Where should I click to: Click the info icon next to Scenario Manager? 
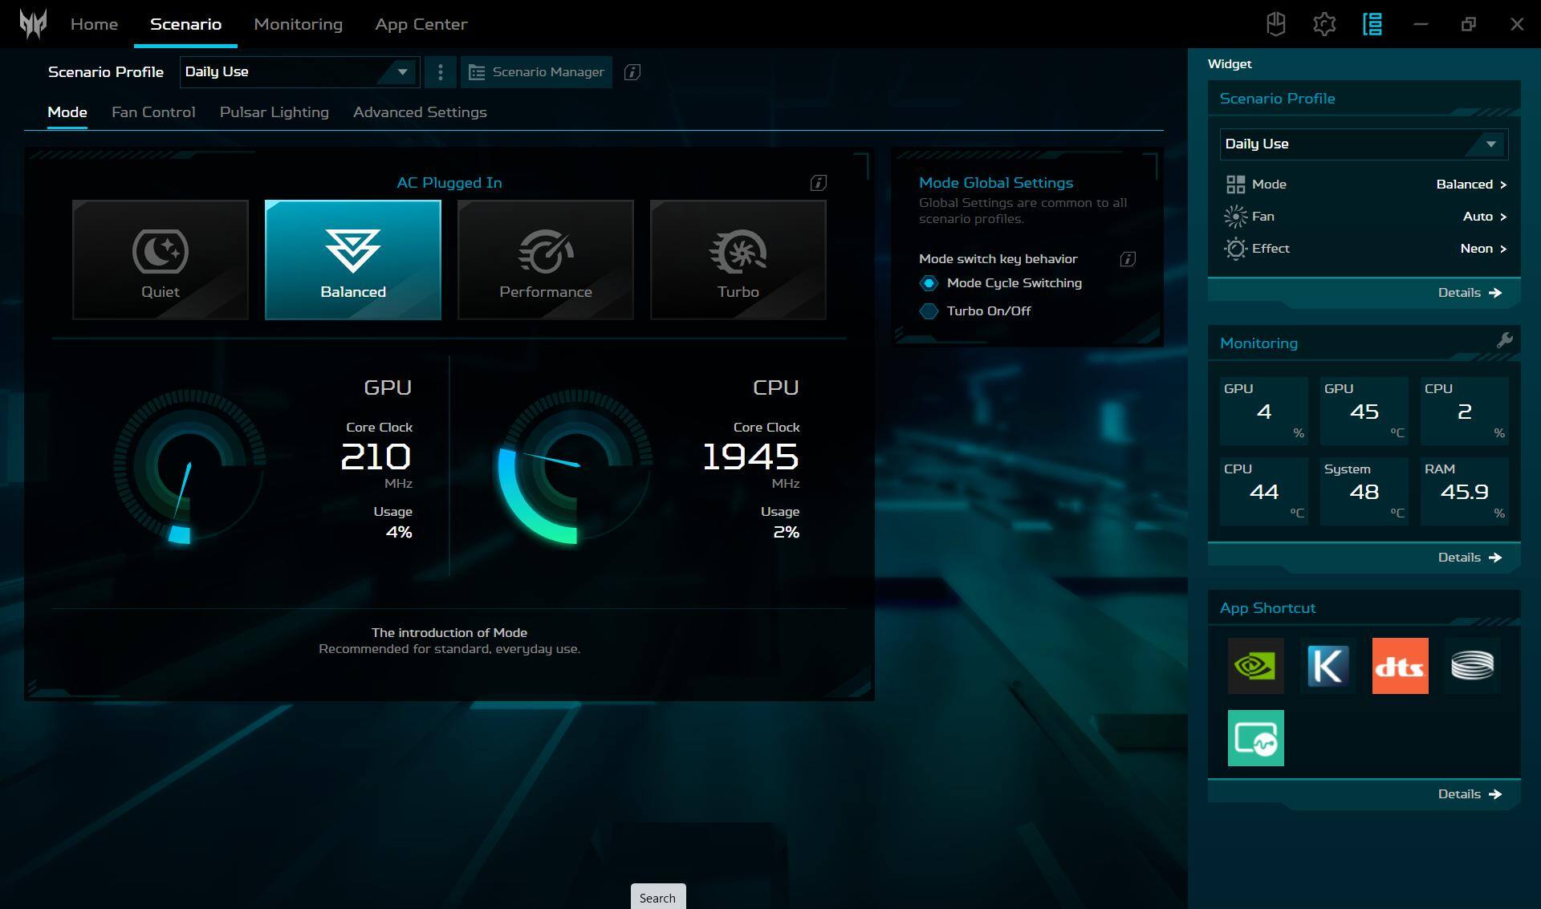pos(632,72)
